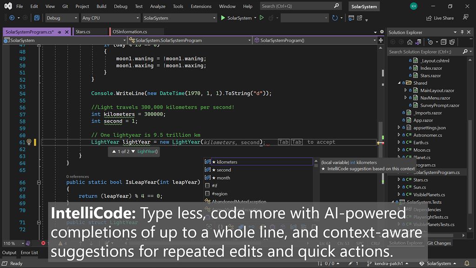Click the KH account avatar
The image size is (476, 268).
(413, 6)
